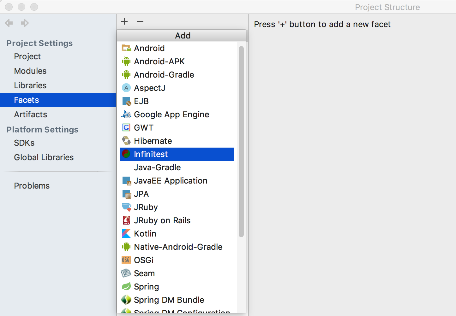This screenshot has width=456, height=316.
Task: Click the plus button to add a facet
Action: (x=124, y=21)
